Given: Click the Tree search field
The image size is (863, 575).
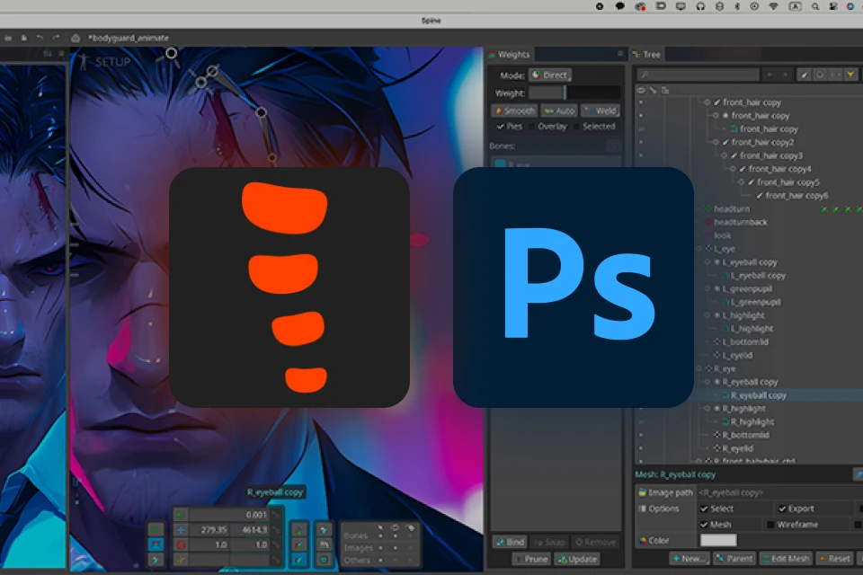Looking at the screenshot, I should pyautogui.click(x=699, y=75).
